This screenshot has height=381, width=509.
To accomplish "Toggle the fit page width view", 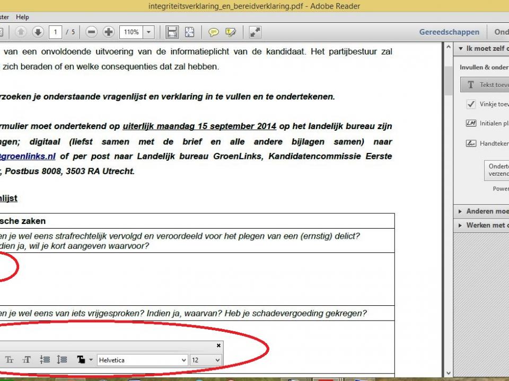I will 172,32.
